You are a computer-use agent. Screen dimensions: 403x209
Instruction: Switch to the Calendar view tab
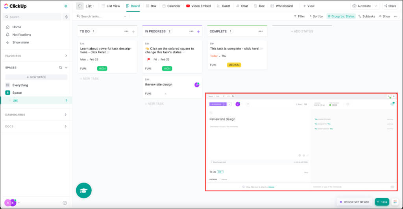(x=170, y=6)
